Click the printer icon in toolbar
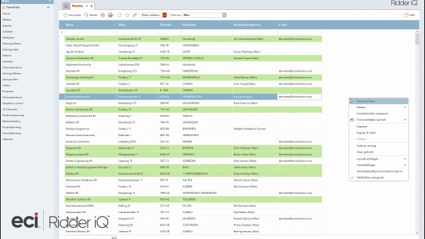 tap(110, 15)
